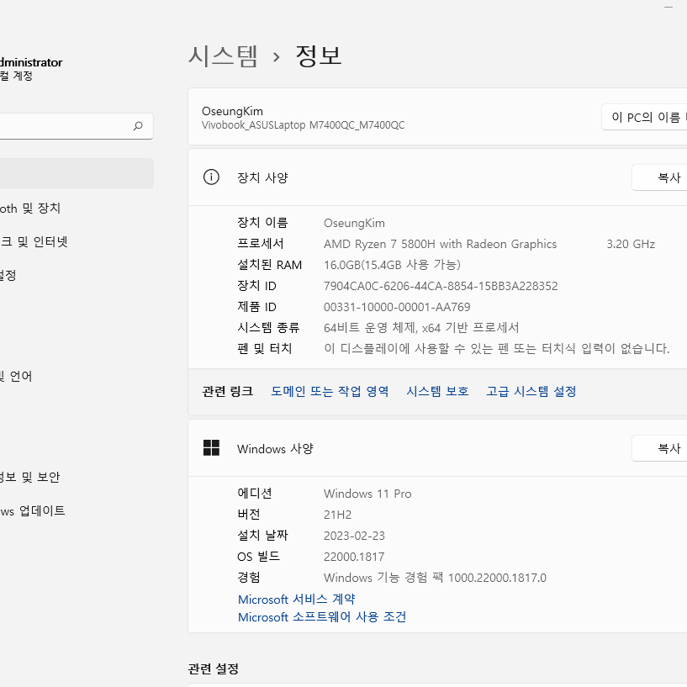Click the processor value AMD Ryzen 7 5800H

[x=440, y=244]
